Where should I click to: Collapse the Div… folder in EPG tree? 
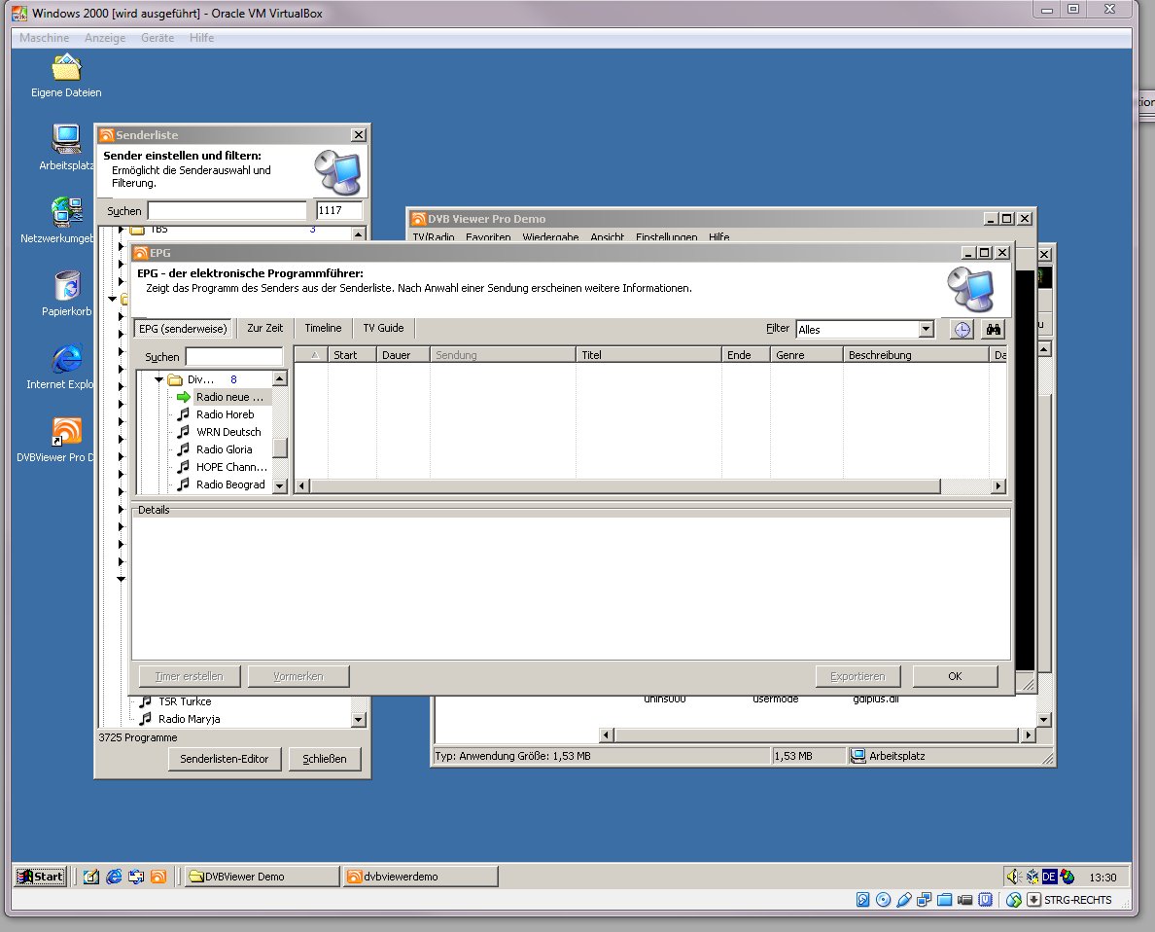coord(158,379)
